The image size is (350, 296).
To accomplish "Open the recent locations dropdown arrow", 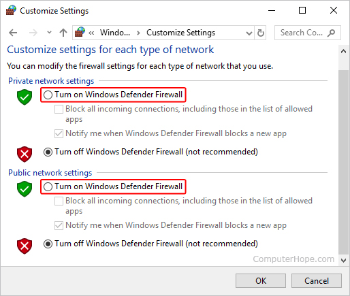I will tap(49, 33).
